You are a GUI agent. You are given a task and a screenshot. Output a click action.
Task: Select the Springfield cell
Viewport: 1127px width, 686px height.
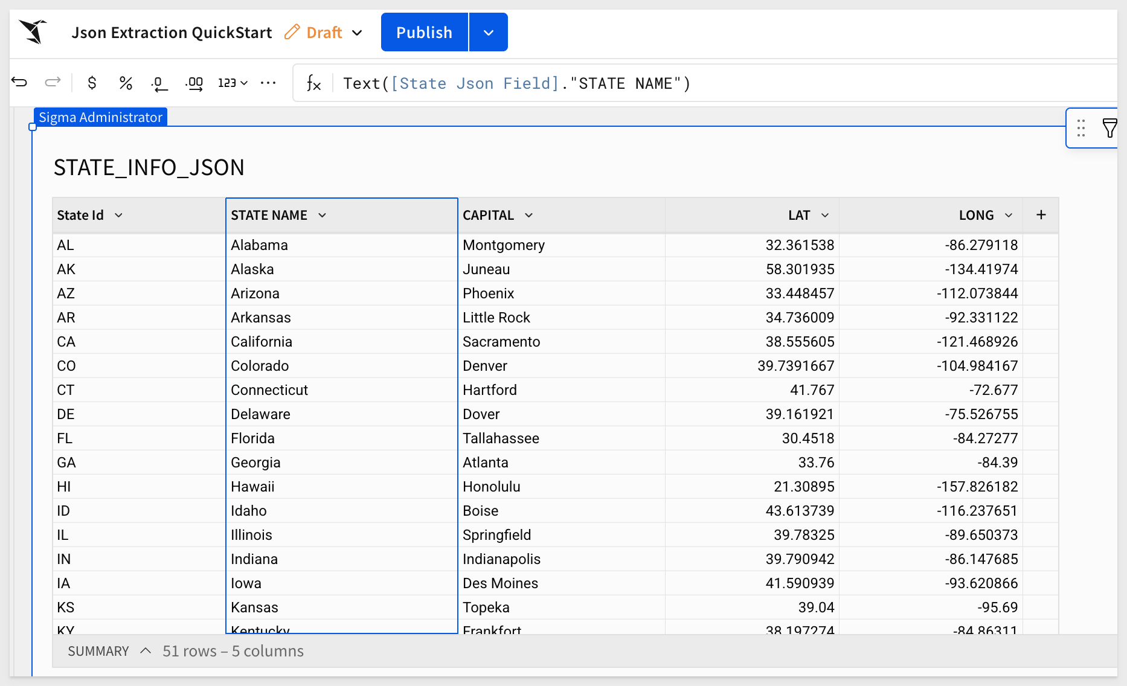tap(561, 535)
